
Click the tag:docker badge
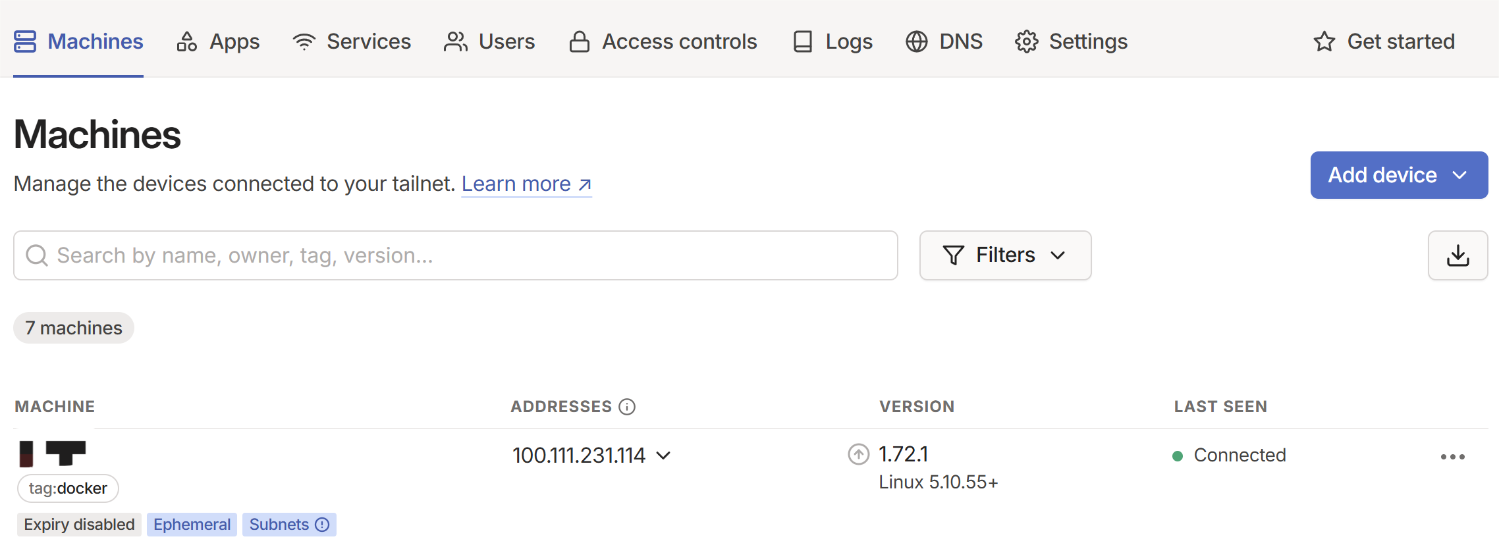coord(68,488)
